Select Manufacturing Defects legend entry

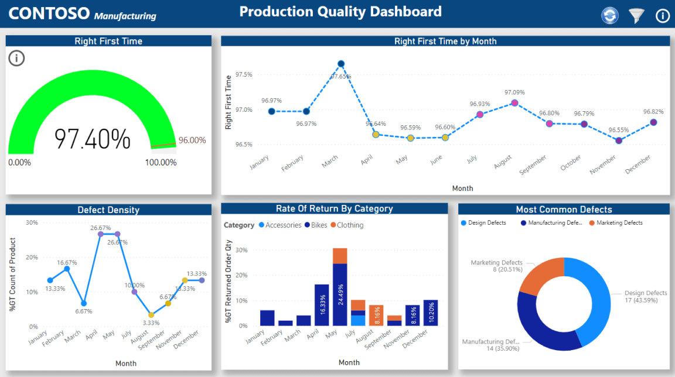(551, 223)
